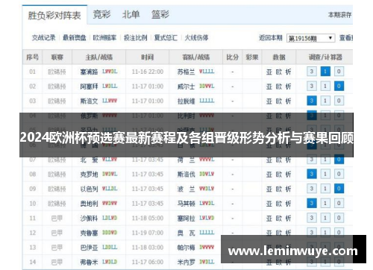Click home team 巴伊亚
373x270 pixels.
(x=89, y=248)
